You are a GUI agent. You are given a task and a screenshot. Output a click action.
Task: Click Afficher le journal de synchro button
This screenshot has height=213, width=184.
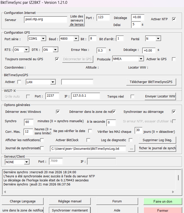(x=157, y=148)
